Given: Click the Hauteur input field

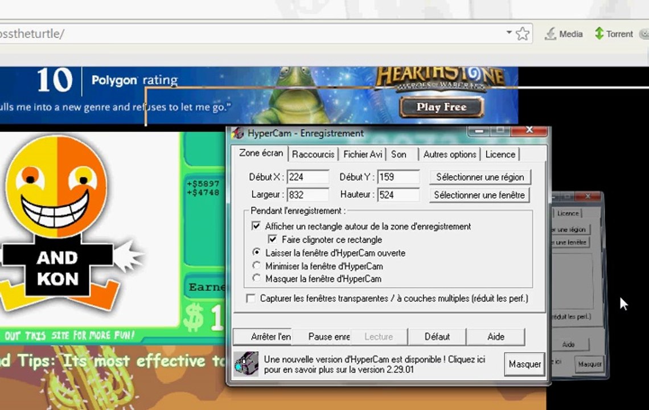Looking at the screenshot, I should click(x=398, y=195).
